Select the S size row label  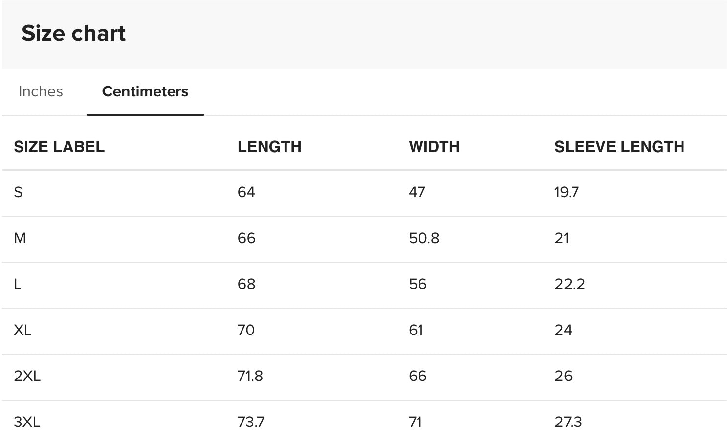19,192
